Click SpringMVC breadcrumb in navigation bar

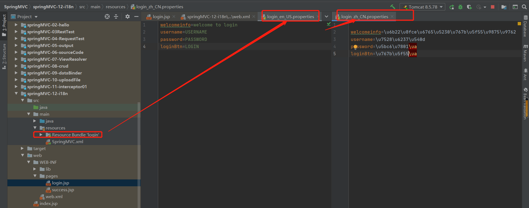(x=16, y=7)
